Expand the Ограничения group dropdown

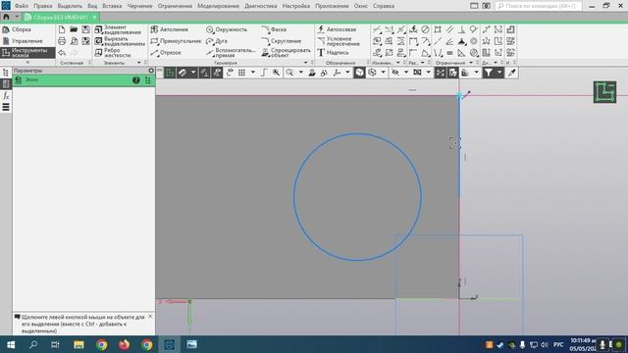coord(471,63)
